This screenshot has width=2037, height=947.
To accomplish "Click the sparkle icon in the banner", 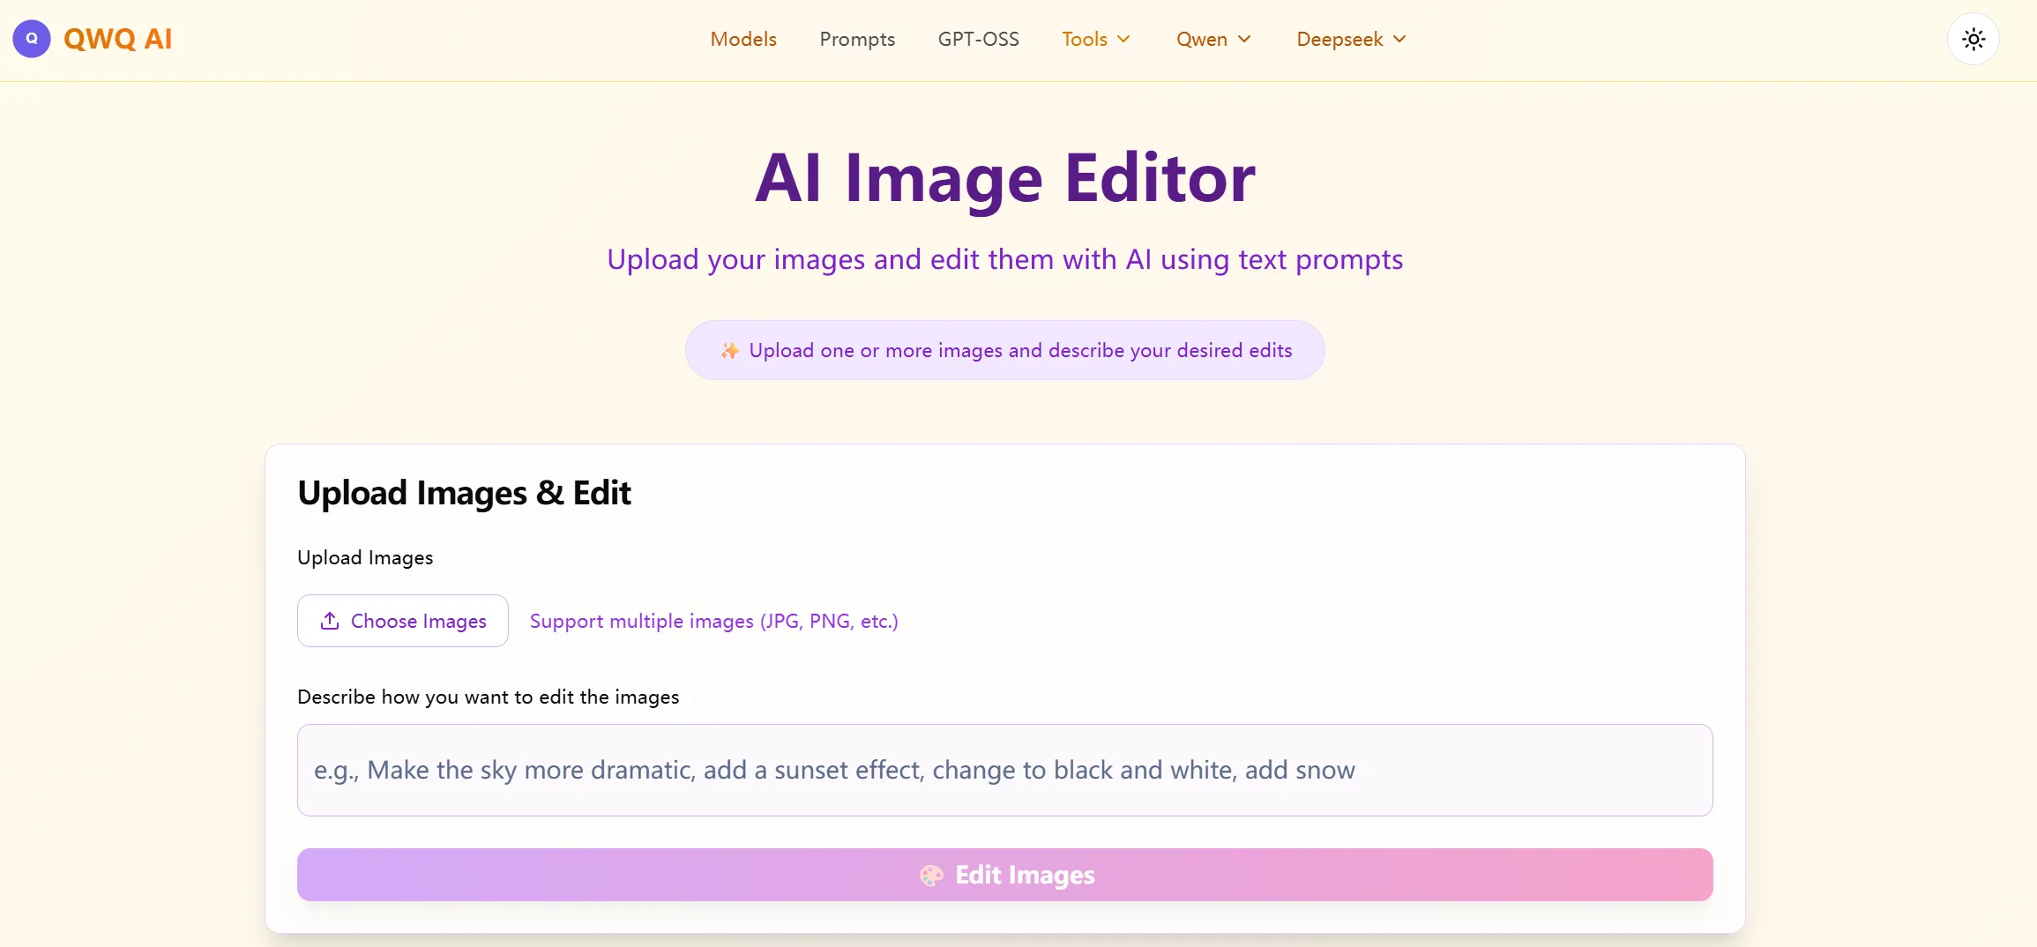I will coord(730,351).
